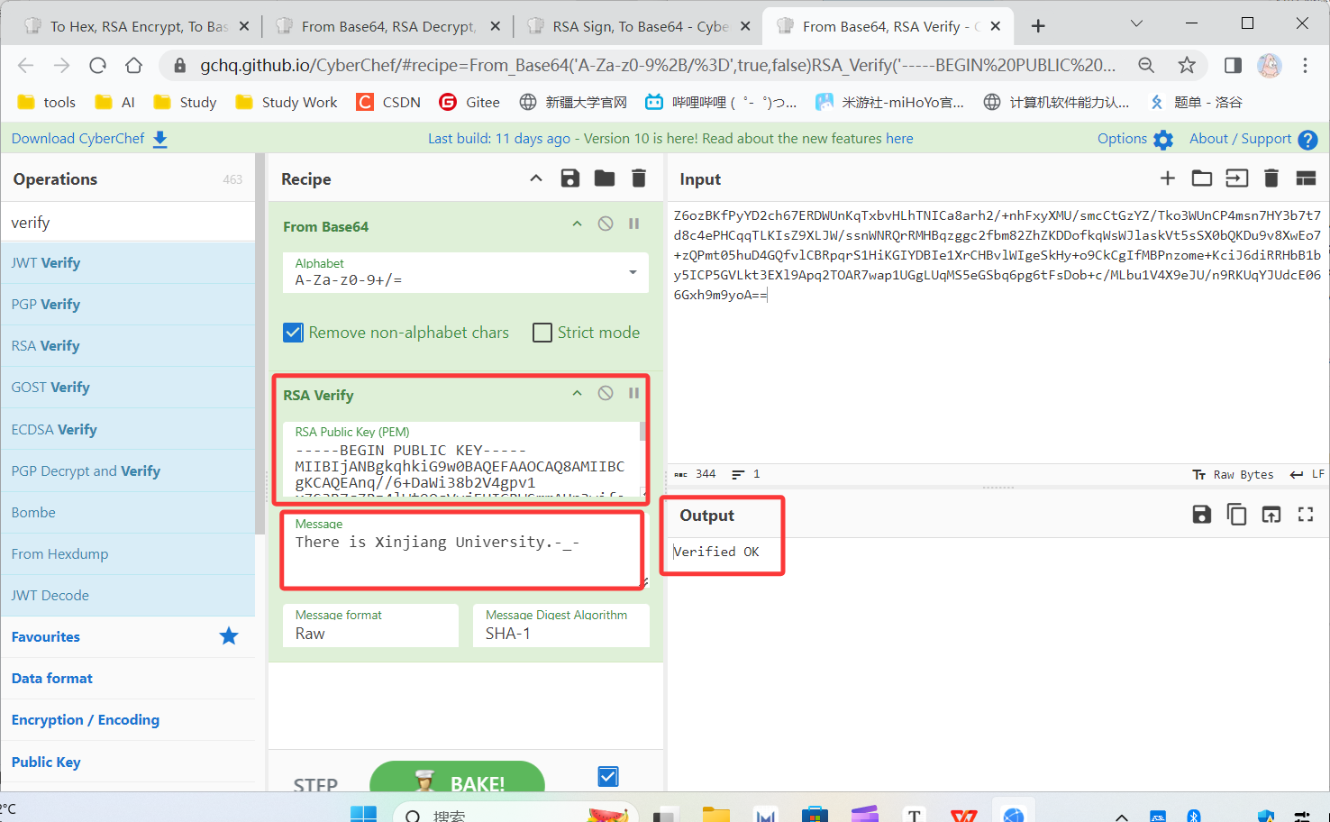Enable the Strict mode checkbox
Image resolution: width=1330 pixels, height=822 pixels.
[542, 333]
